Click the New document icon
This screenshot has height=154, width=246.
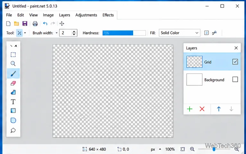pyautogui.click(x=8, y=23)
